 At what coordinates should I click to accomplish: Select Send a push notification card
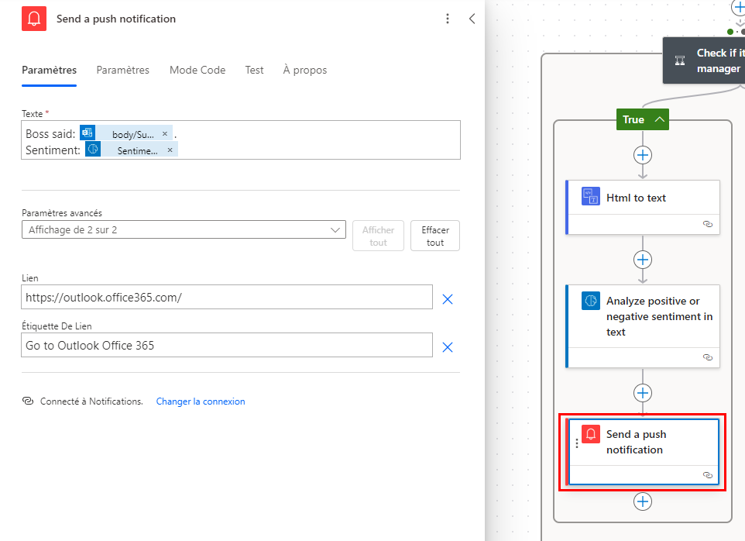(642, 452)
